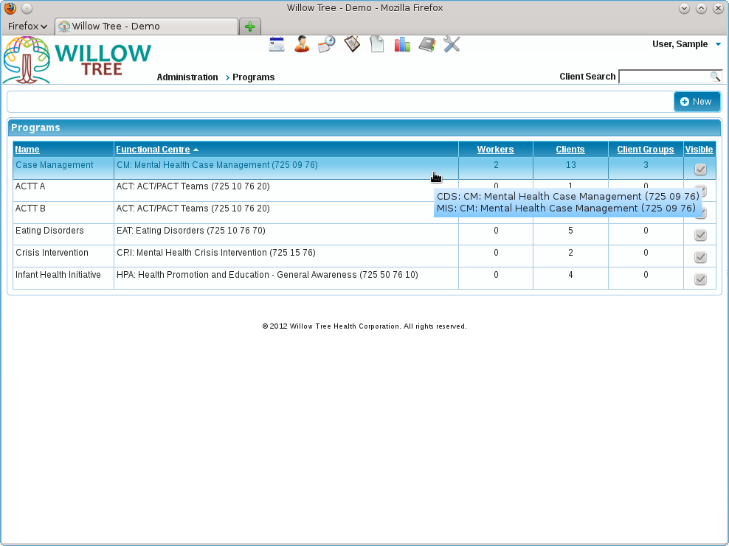
Task: Open the blank document icon
Action: [x=377, y=44]
